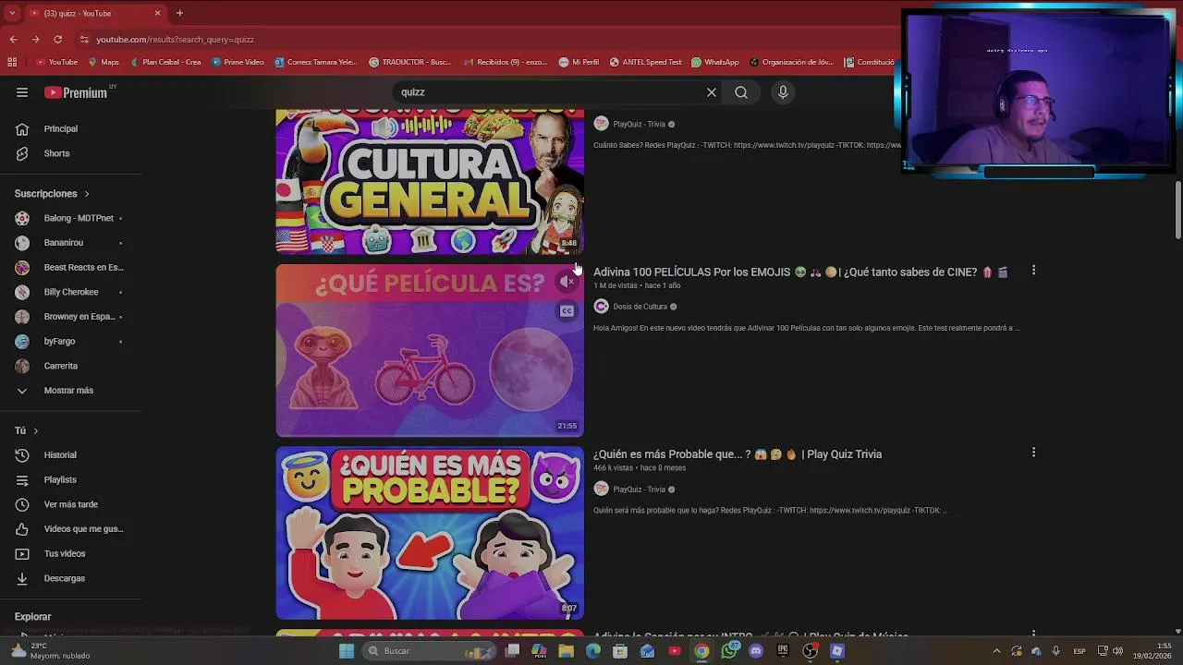Open Dosis de Cultura channel name
The width and height of the screenshot is (1183, 665).
[x=640, y=307]
